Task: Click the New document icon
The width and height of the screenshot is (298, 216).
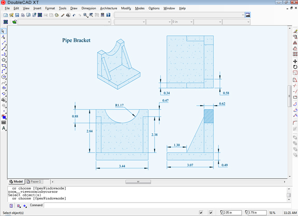Action: (x=6, y=15)
